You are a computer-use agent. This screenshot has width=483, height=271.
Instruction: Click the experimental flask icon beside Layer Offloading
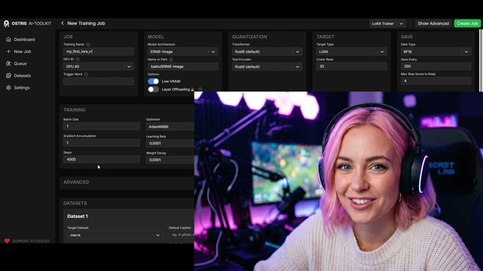[192, 90]
